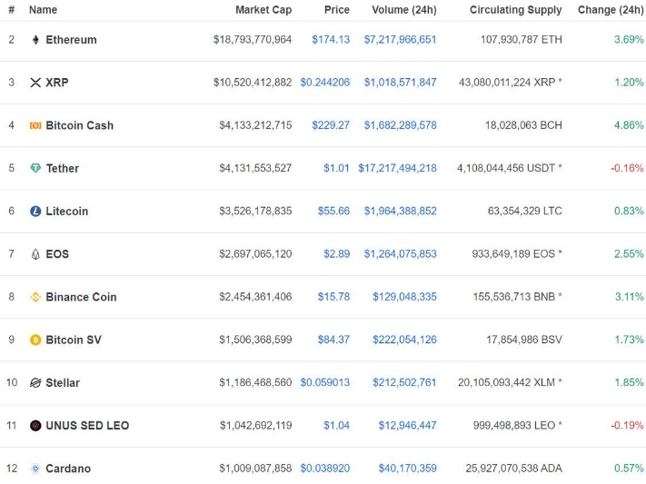This screenshot has height=484, width=646.
Task: Open the Litecoin name link
Action: (x=67, y=212)
